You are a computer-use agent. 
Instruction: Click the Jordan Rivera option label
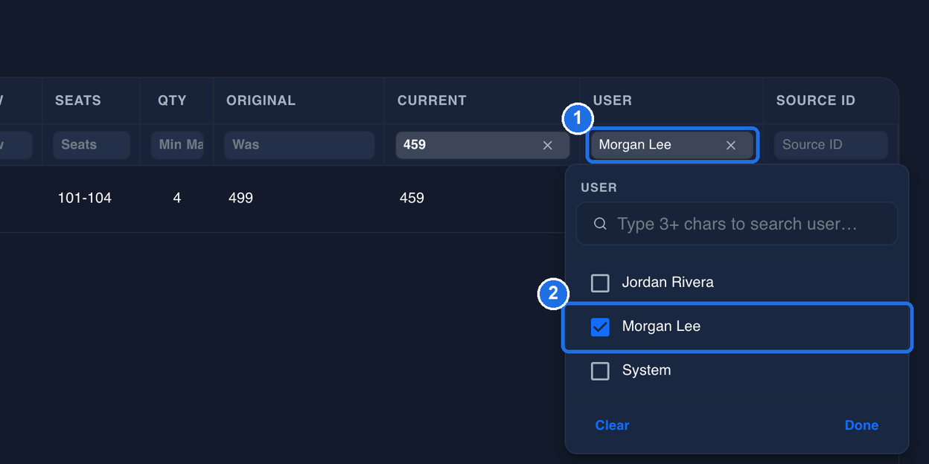pyautogui.click(x=668, y=283)
